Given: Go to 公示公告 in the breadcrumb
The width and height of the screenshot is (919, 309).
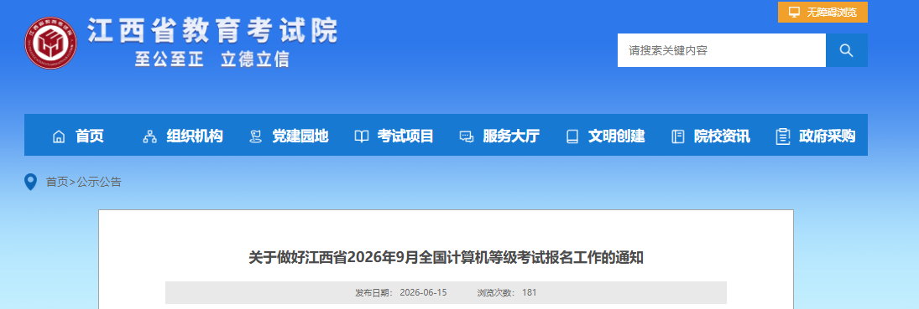Looking at the screenshot, I should point(99,182).
